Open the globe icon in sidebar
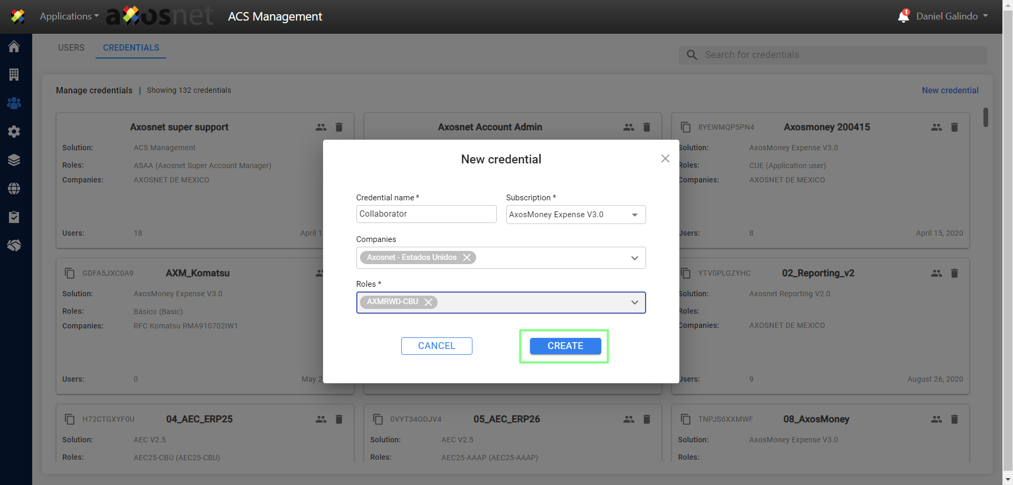This screenshot has height=485, width=1013. coord(14,189)
